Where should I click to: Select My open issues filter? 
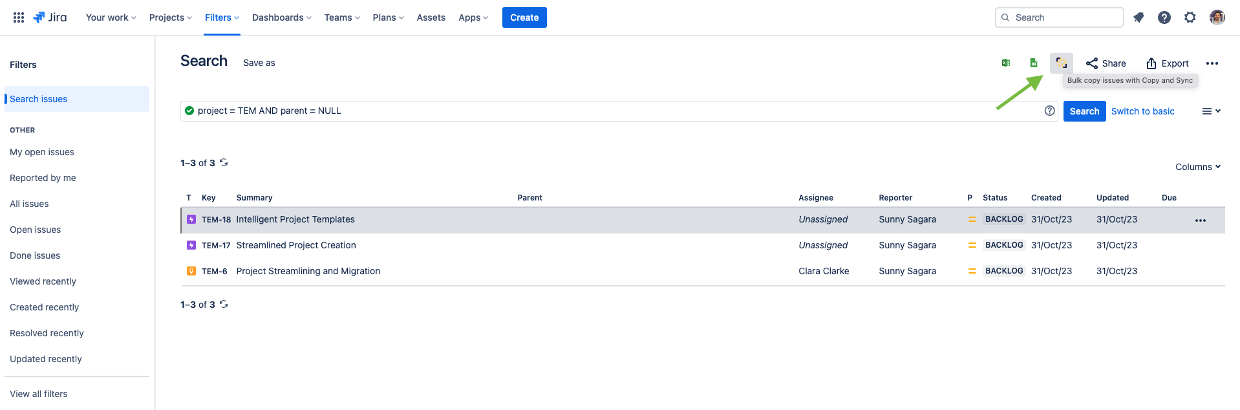pyautogui.click(x=42, y=152)
